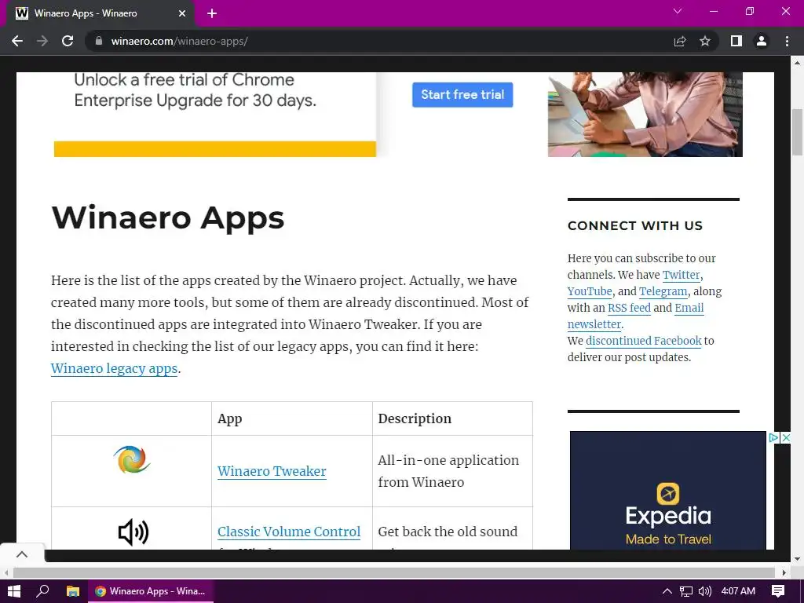Viewport: 804px width, 603px height.
Task: Go back to the previous page
Action: click(x=17, y=41)
